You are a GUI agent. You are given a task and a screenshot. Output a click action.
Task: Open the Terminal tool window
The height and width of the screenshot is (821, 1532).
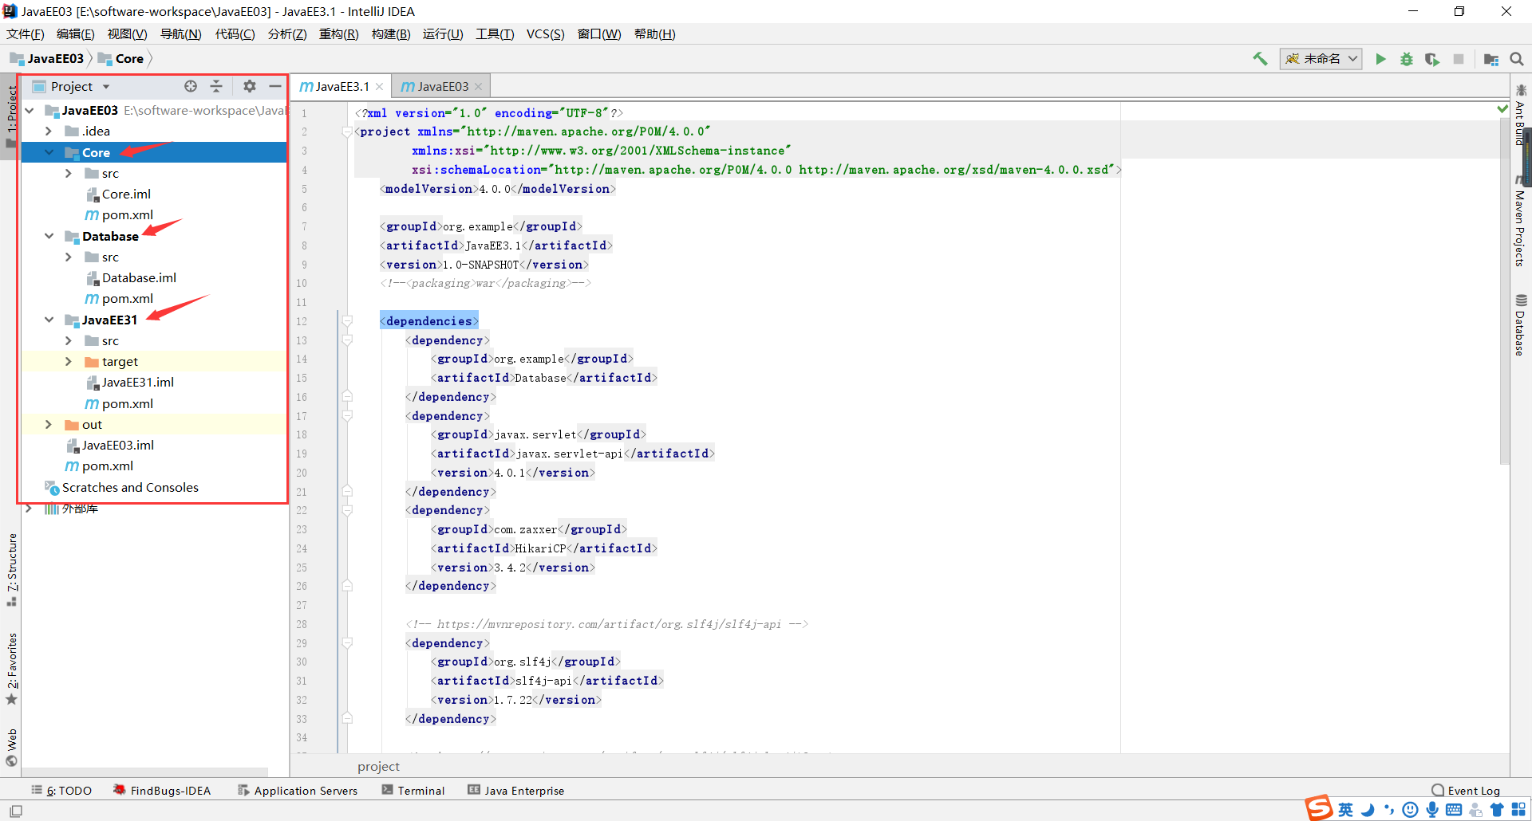point(413,791)
